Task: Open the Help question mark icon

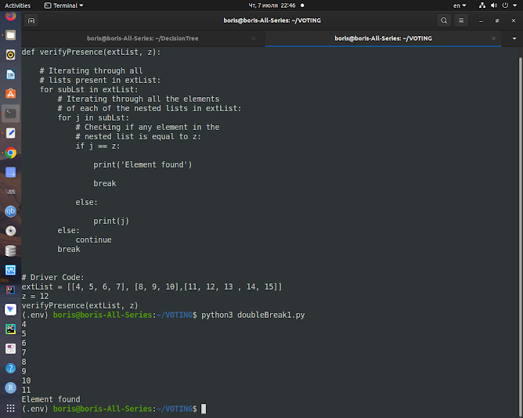Action: click(x=11, y=368)
